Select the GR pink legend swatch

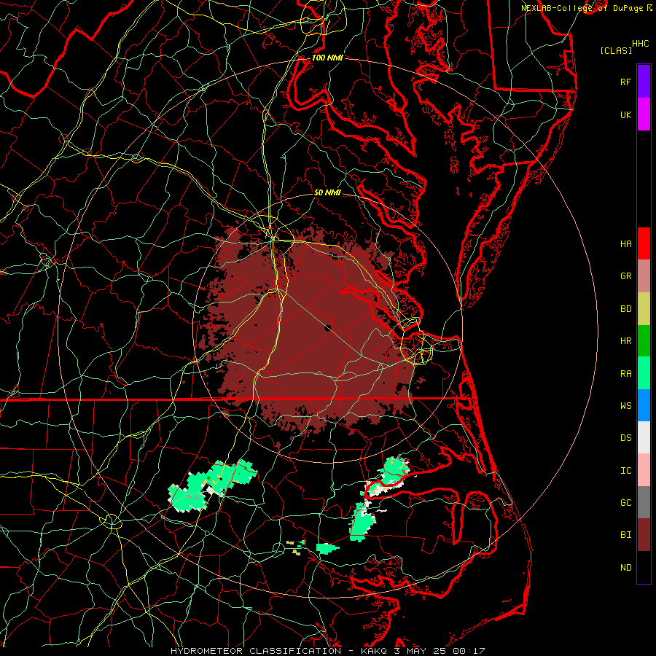pyautogui.click(x=644, y=276)
